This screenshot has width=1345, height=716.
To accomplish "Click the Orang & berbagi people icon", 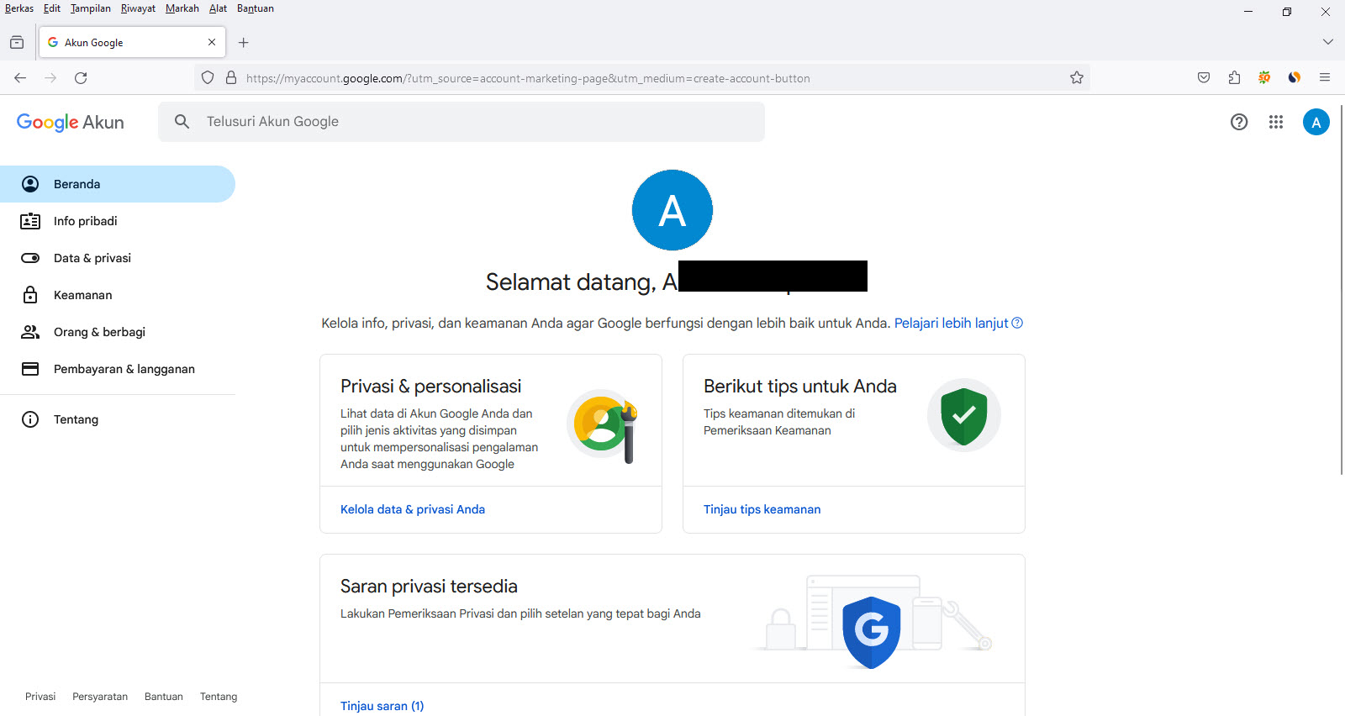I will pos(30,331).
